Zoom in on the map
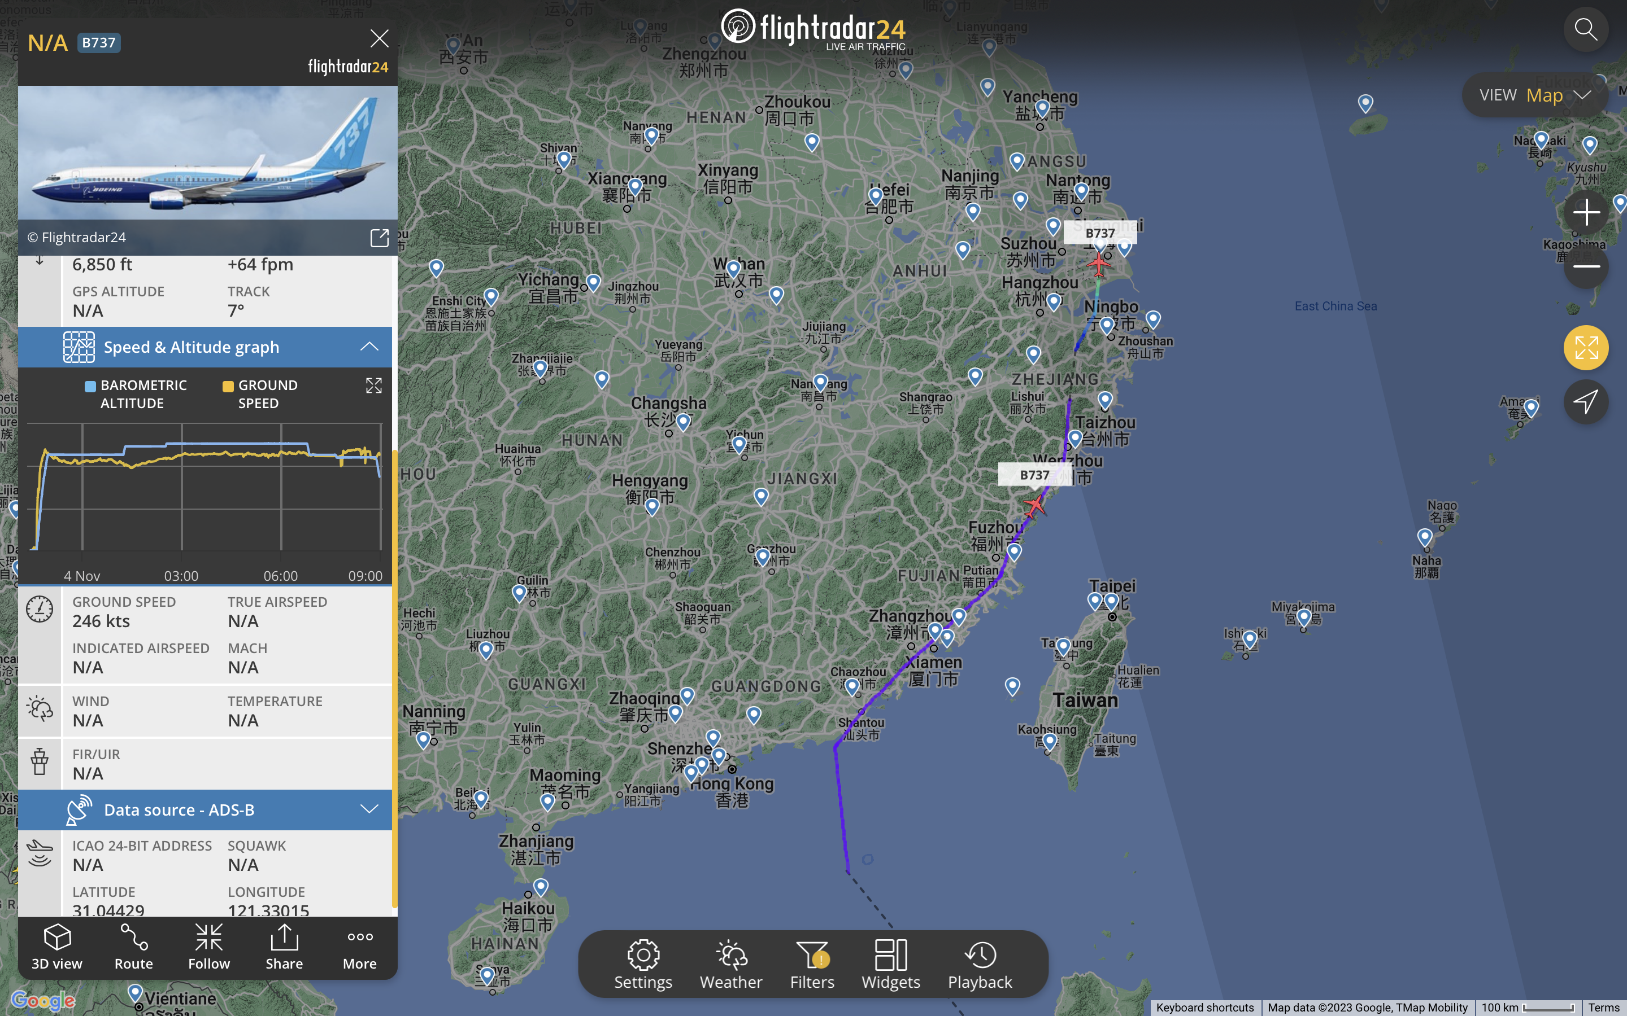1627x1016 pixels. point(1585,213)
